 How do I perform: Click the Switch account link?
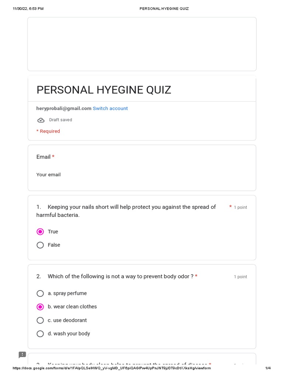pyautogui.click(x=110, y=109)
